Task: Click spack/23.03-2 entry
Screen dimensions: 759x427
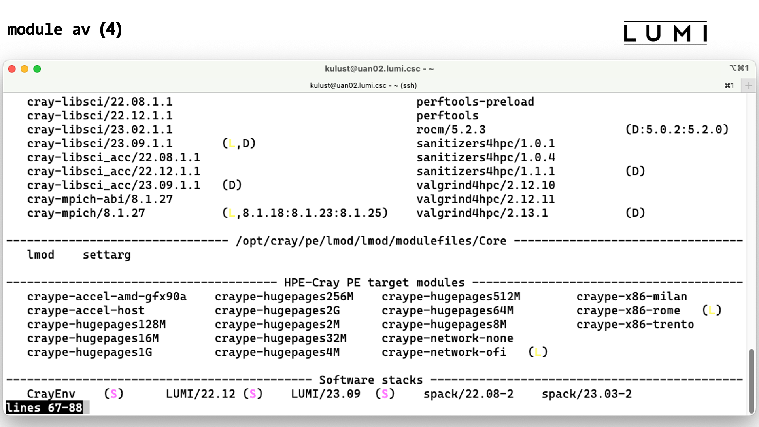Action: click(587, 394)
